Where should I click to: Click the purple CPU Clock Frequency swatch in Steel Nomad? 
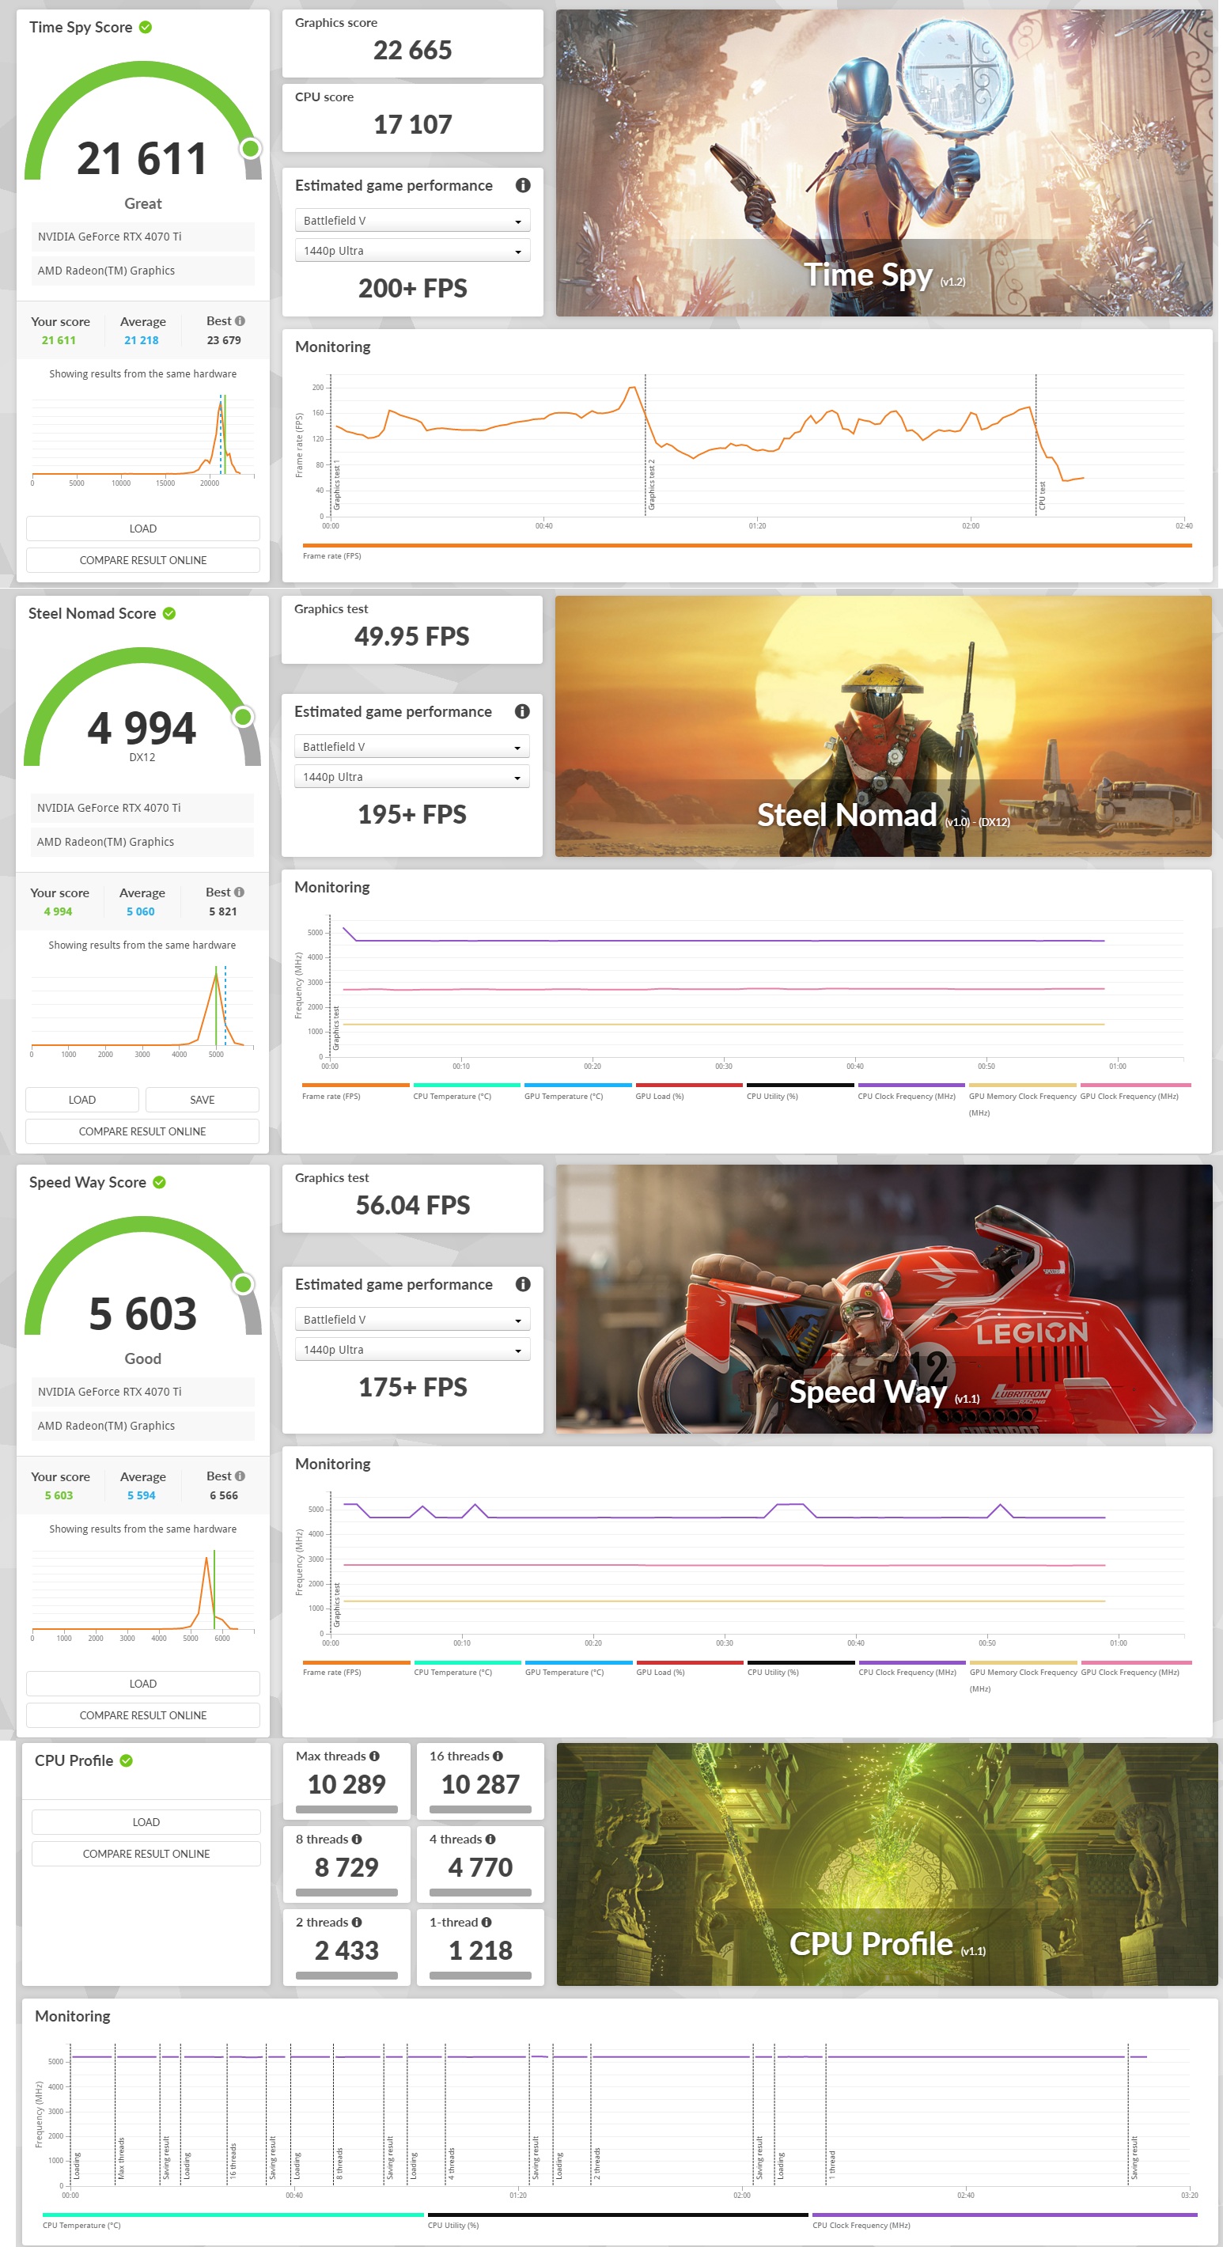pos(911,1085)
